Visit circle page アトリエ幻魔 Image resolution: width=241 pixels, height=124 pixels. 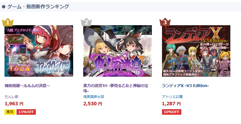point(172,97)
